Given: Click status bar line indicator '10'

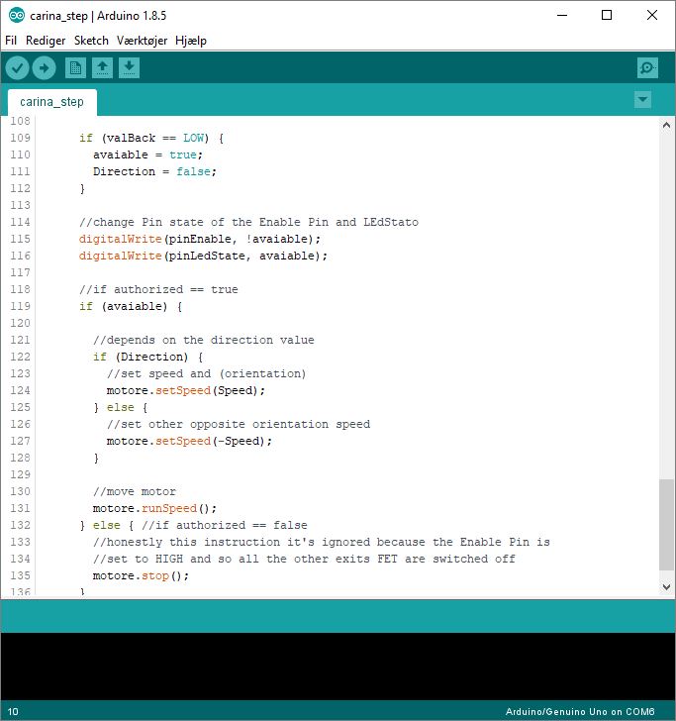Looking at the screenshot, I should 13,712.
